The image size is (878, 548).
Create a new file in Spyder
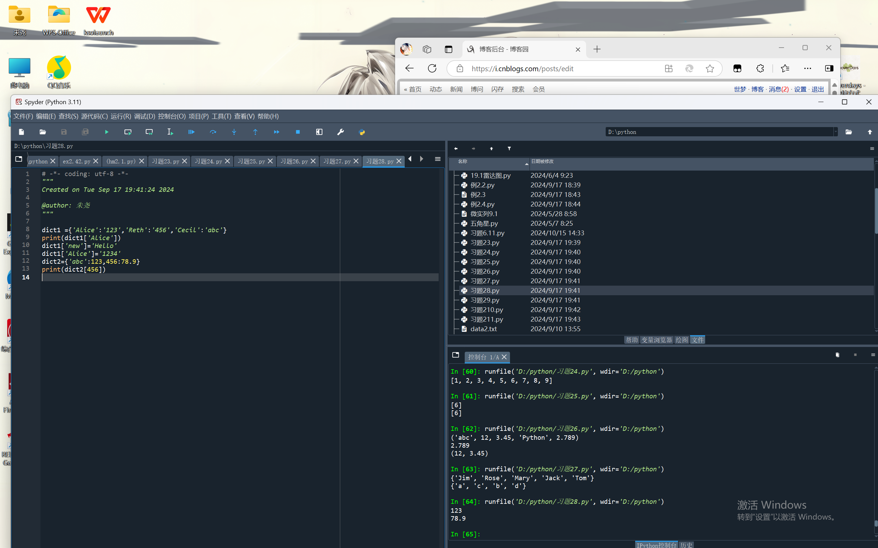point(21,132)
